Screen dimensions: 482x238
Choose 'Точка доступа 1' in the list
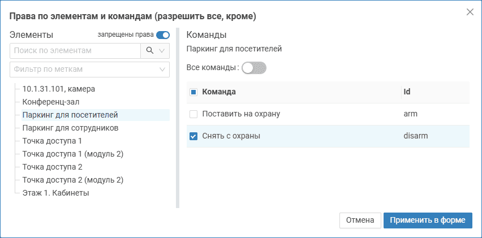[52, 141]
